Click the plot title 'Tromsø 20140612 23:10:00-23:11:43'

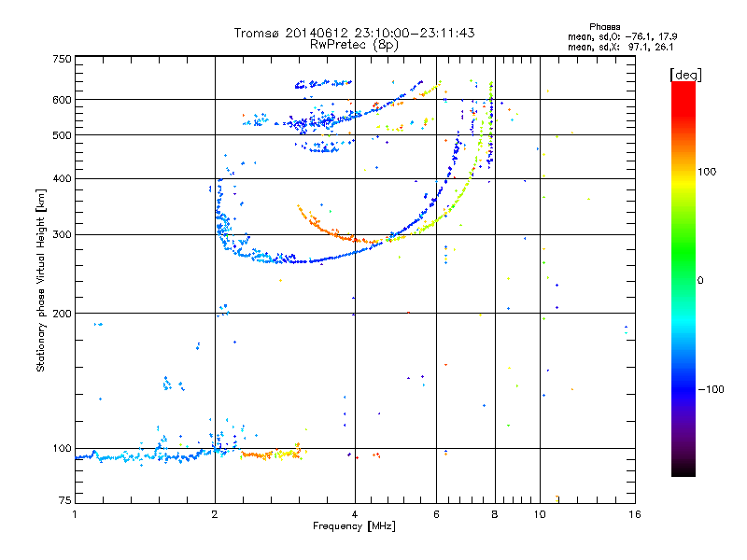pyautogui.click(x=354, y=33)
